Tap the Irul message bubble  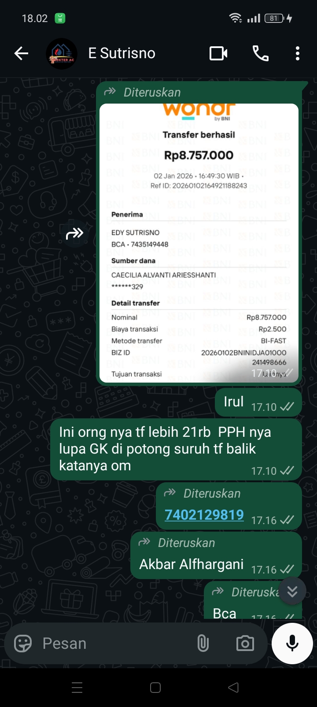tap(258, 402)
